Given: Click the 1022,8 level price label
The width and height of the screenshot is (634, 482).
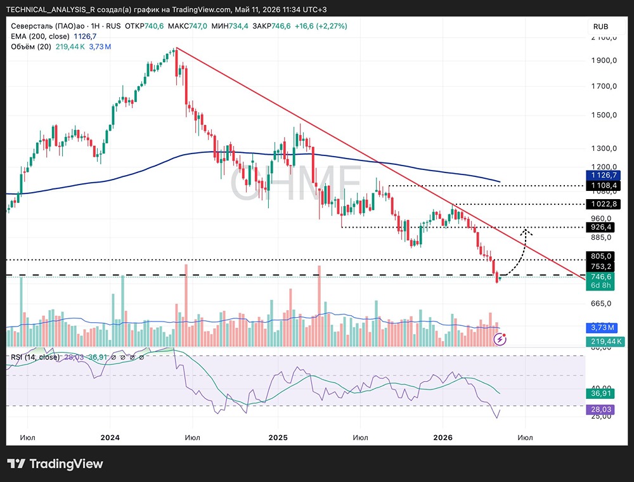Looking at the screenshot, I should tap(604, 204).
